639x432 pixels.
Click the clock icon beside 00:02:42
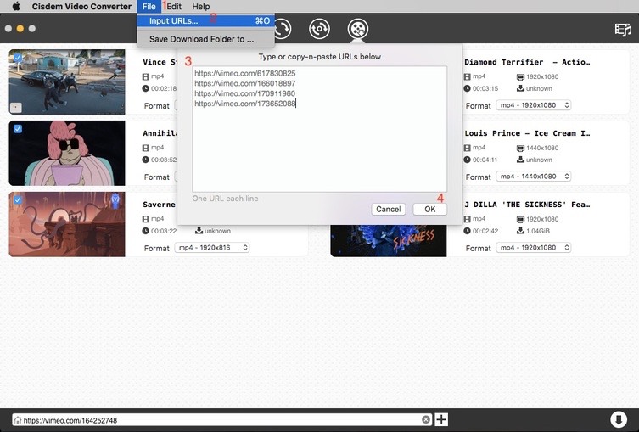pos(467,231)
